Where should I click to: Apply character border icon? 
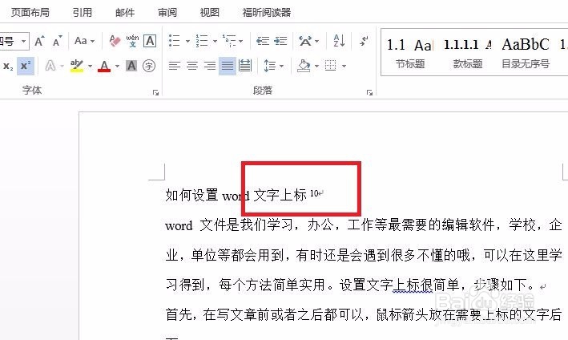pyautogui.click(x=150, y=41)
